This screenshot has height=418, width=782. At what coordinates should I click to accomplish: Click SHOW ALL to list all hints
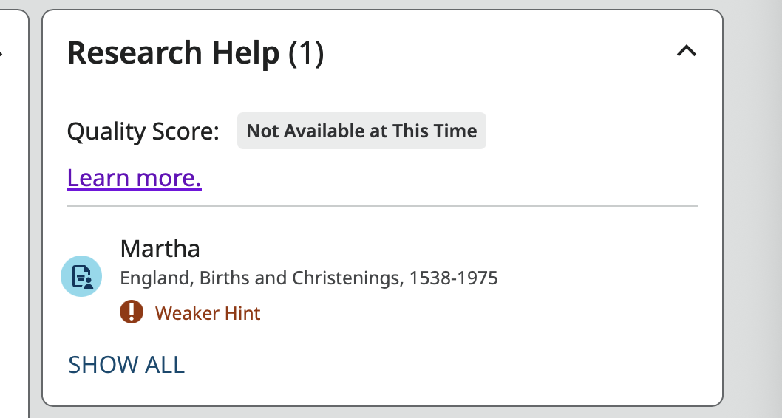pyautogui.click(x=126, y=365)
